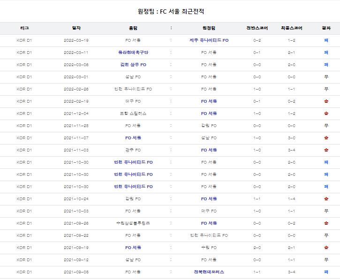Select 대구 FC in the 2021-10-03 row

[209, 211]
